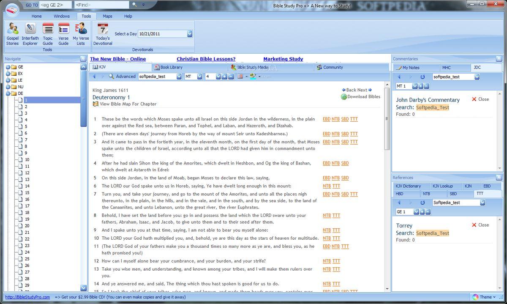
Task: Open the Help ribbon tab
Action: point(128,16)
